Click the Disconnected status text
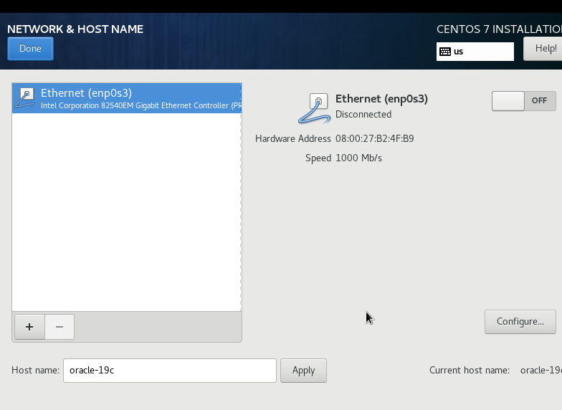This screenshot has height=410, width=562. click(363, 115)
